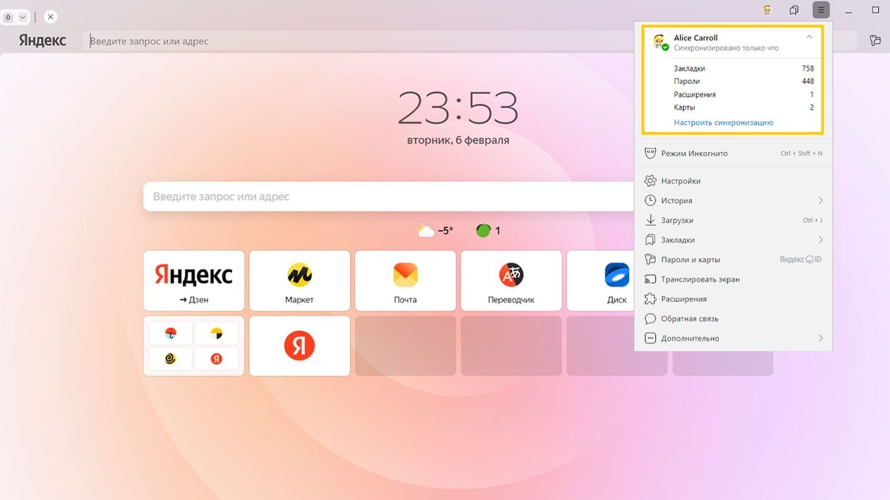This screenshot has width=890, height=500.
Task: Click the Обратная связь speech bubble icon
Action: tap(650, 319)
